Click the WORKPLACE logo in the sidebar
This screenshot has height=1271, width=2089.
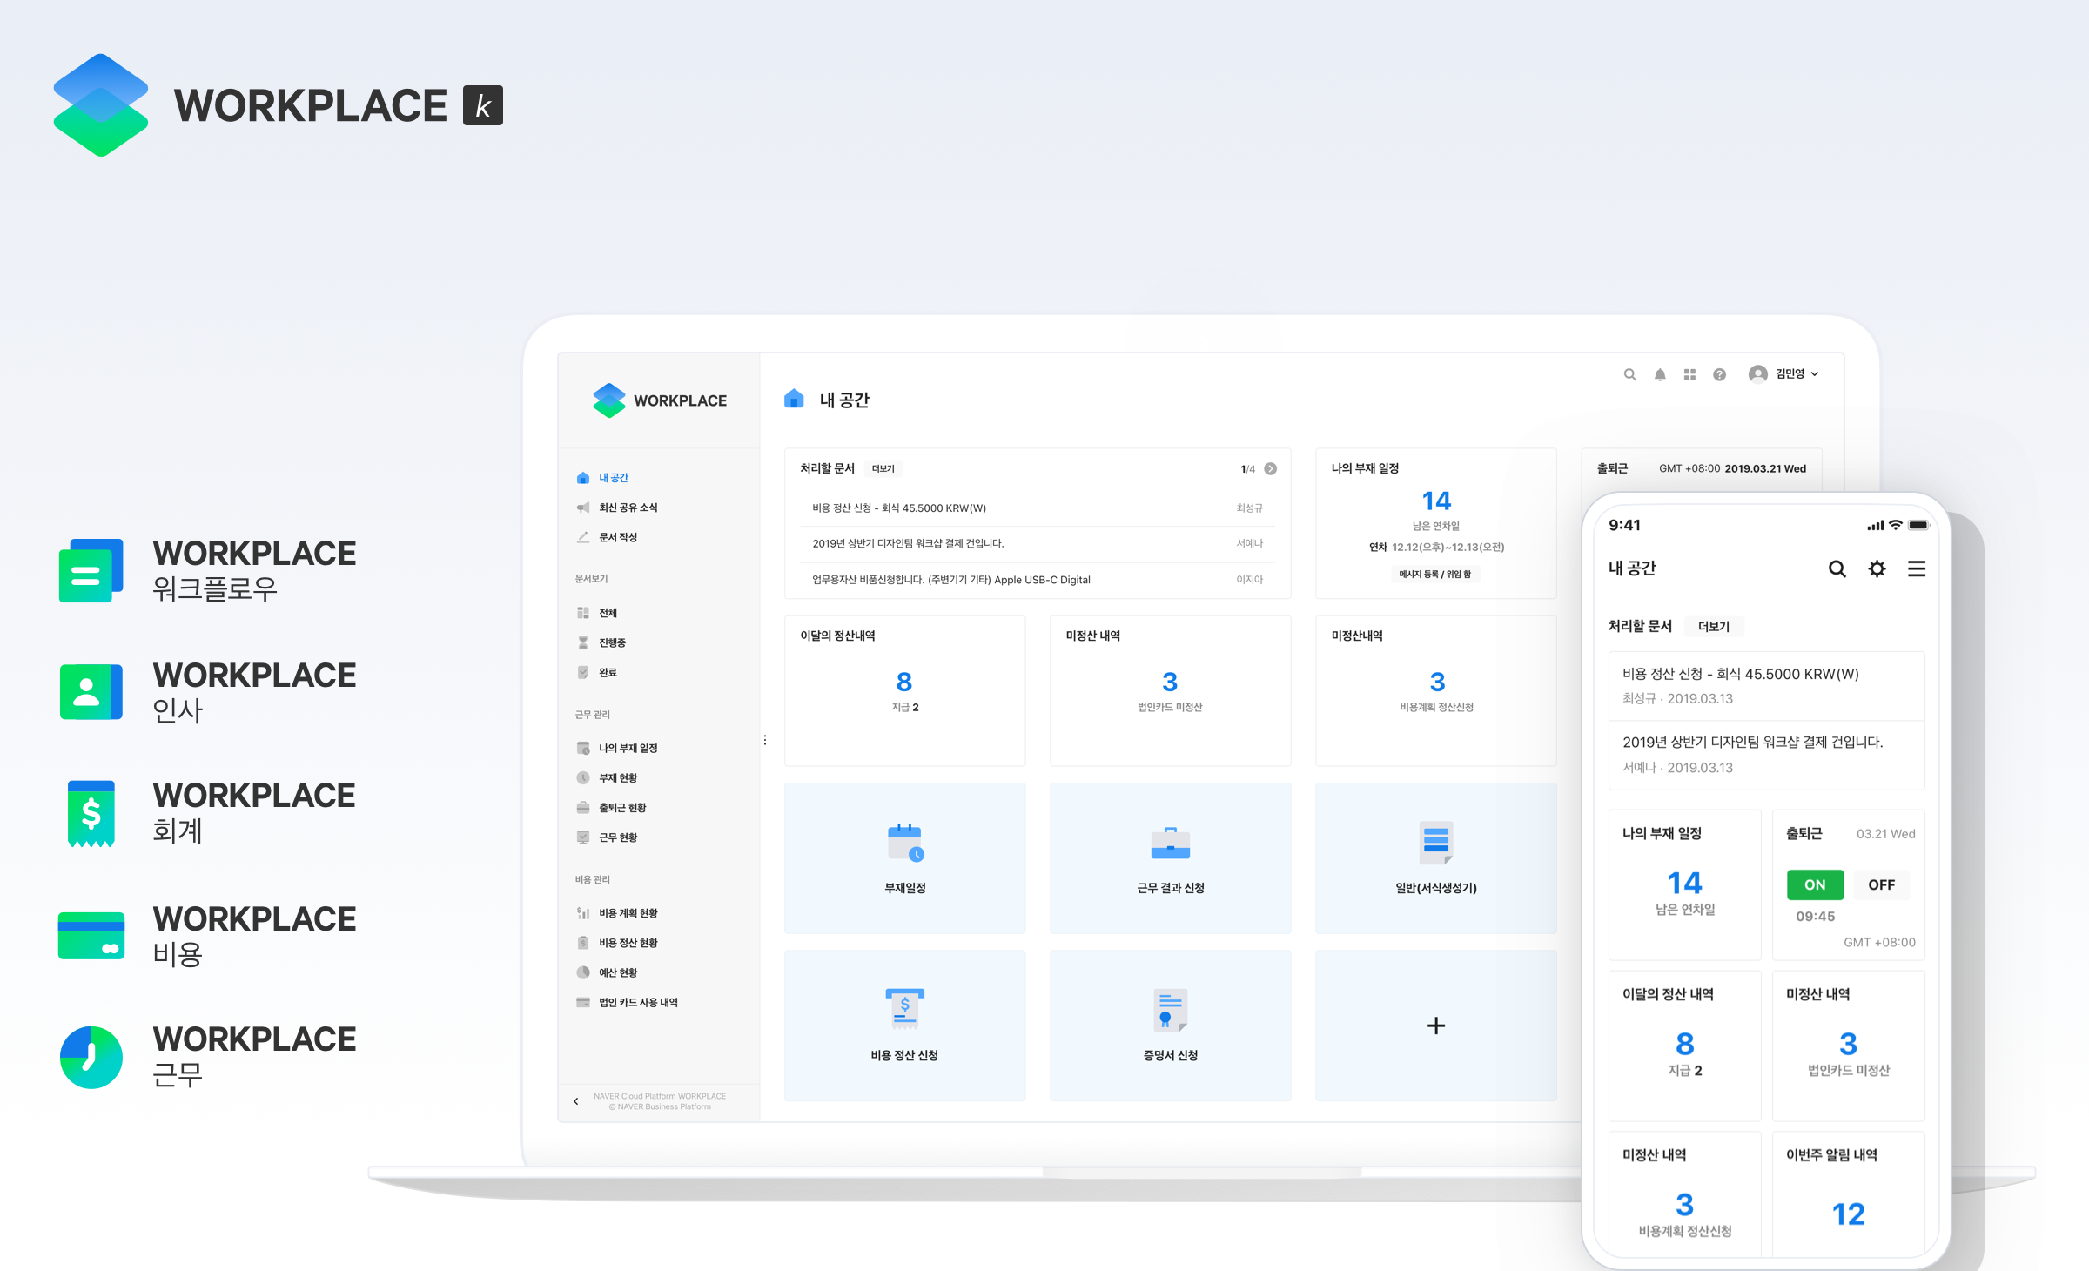660,400
